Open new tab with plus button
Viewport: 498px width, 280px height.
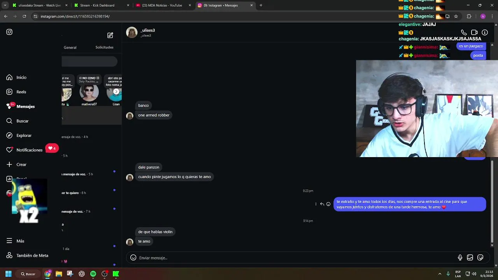tap(261, 5)
